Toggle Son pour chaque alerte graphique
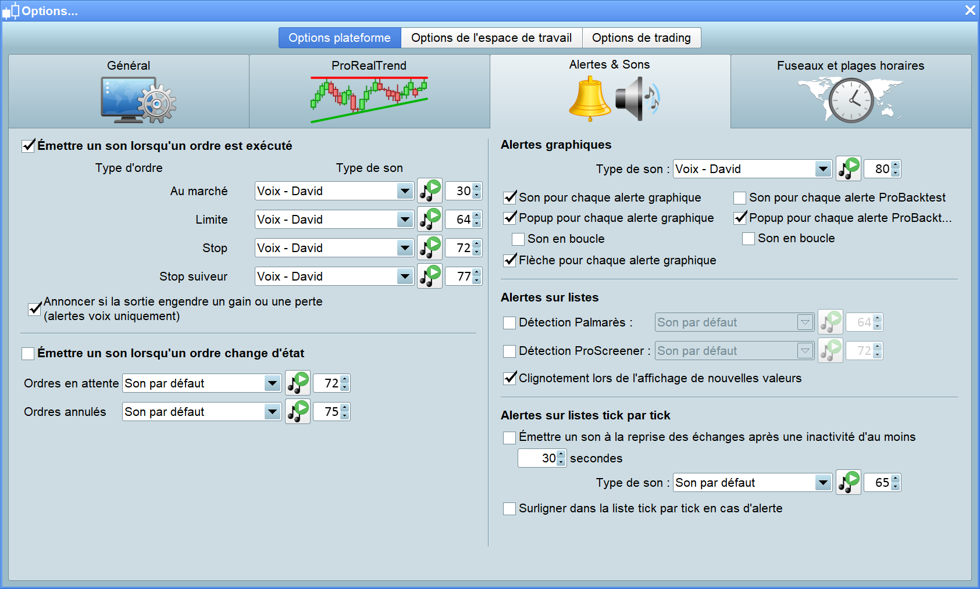The image size is (980, 589). coord(509,197)
